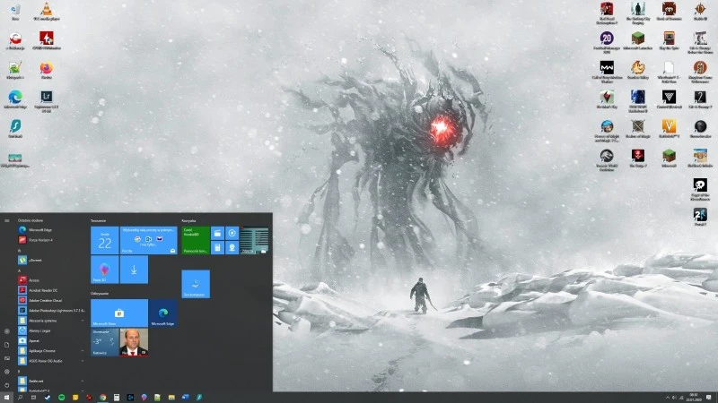Open the VLC media player desktop shortcut
The image size is (718, 403).
(47, 11)
